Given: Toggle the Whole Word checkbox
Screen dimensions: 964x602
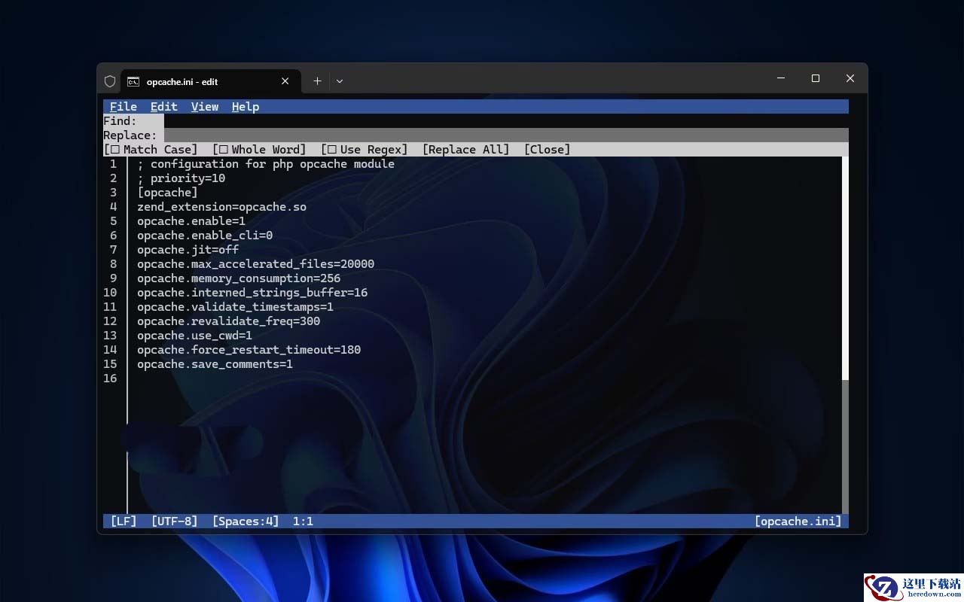Looking at the screenshot, I should (x=224, y=150).
